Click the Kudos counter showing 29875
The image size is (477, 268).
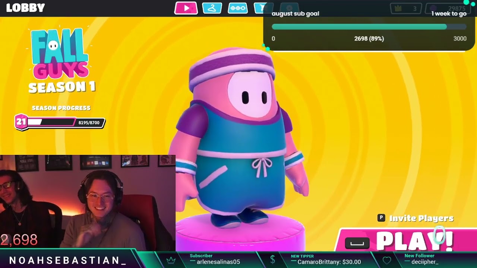447,9
